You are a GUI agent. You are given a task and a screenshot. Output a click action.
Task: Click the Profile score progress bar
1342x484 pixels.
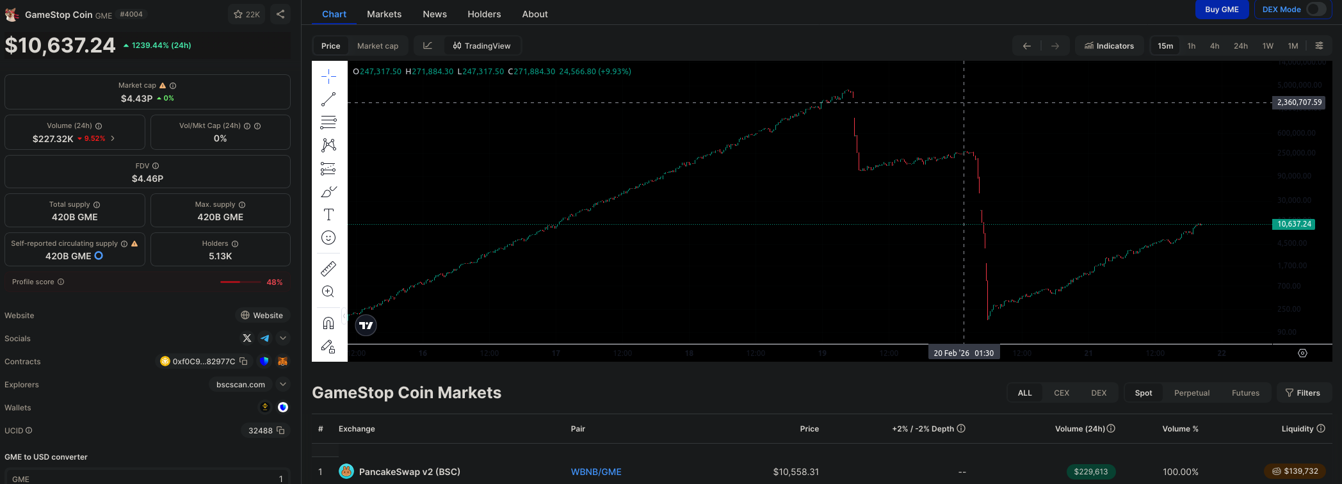(x=240, y=282)
